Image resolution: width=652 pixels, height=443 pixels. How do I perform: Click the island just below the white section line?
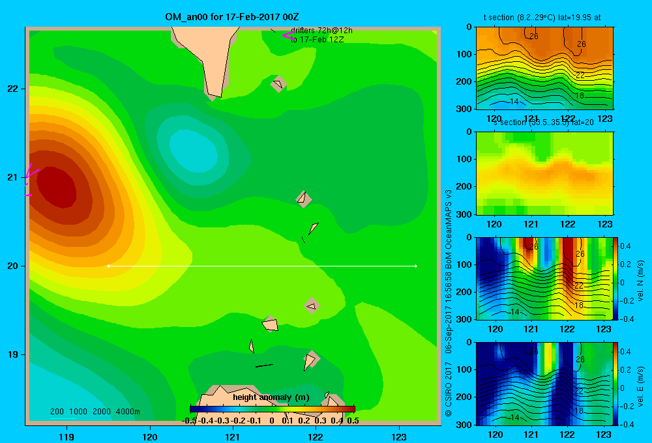tap(312, 306)
